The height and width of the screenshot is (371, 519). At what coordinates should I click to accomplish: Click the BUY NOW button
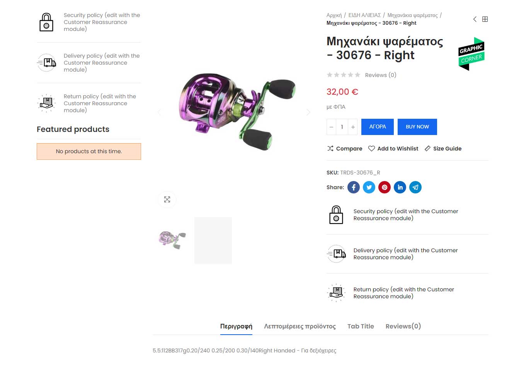point(417,127)
